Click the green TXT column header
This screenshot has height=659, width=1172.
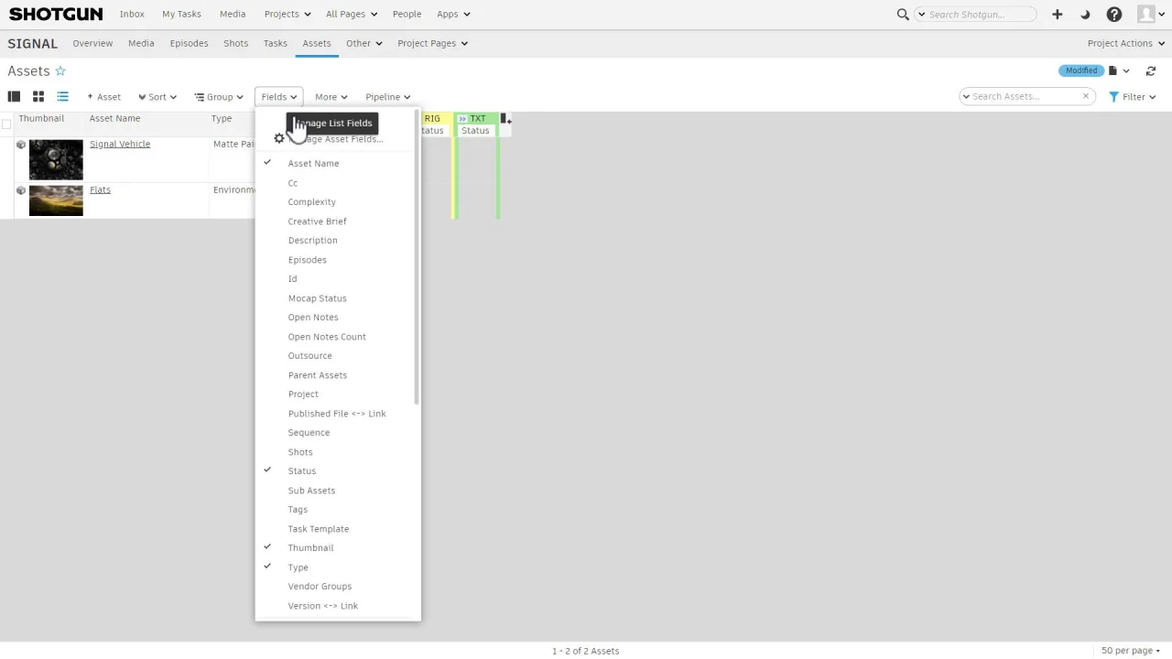477,118
